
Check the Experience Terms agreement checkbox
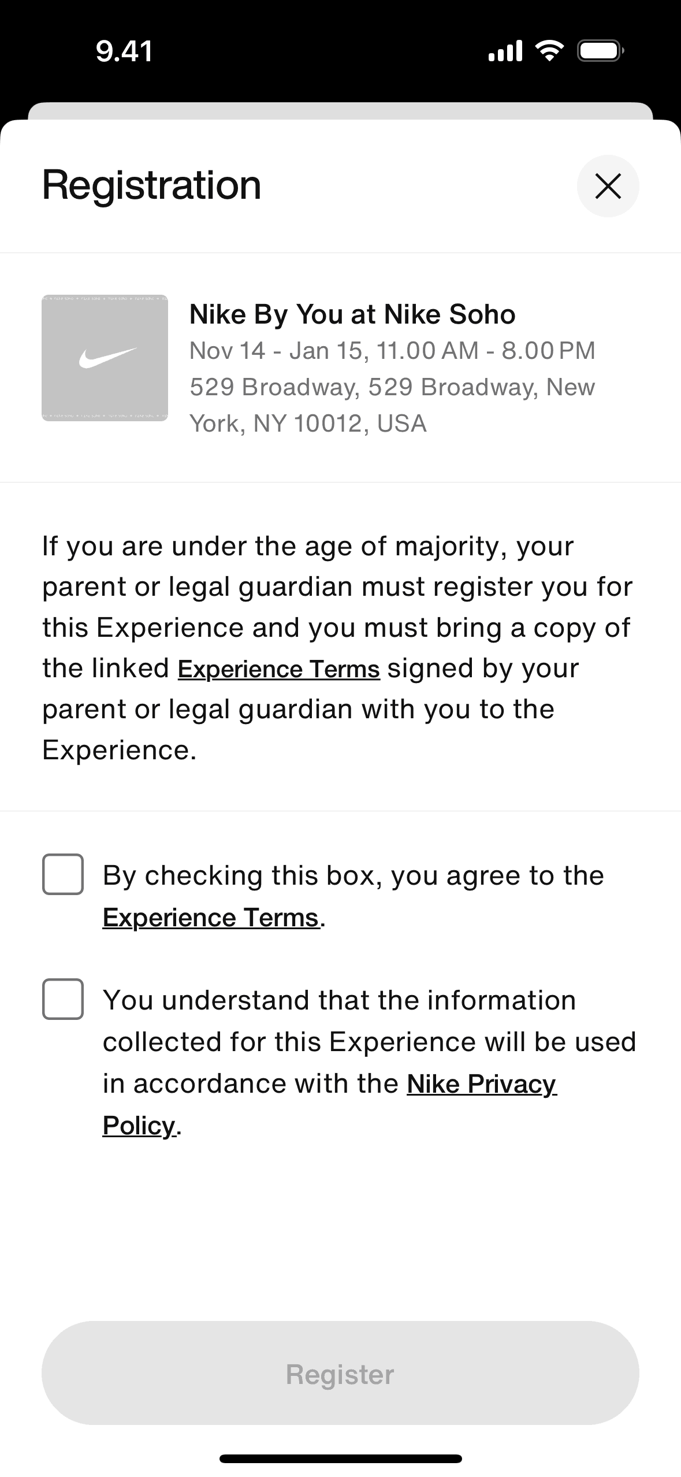(63, 874)
